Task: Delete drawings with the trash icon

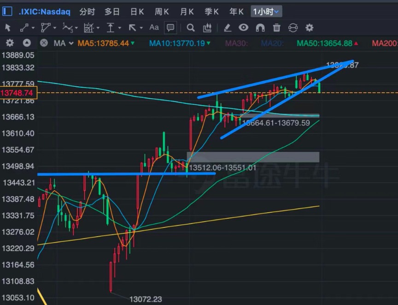Action: click(x=277, y=28)
